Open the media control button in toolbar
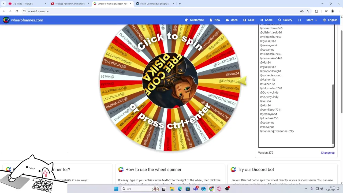This screenshot has height=193, width=343. coord(326,11)
